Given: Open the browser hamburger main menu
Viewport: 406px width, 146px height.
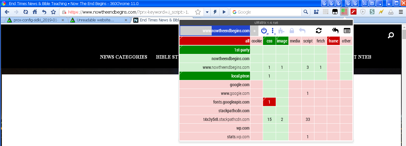Looking at the screenshot, I should (400, 12).
